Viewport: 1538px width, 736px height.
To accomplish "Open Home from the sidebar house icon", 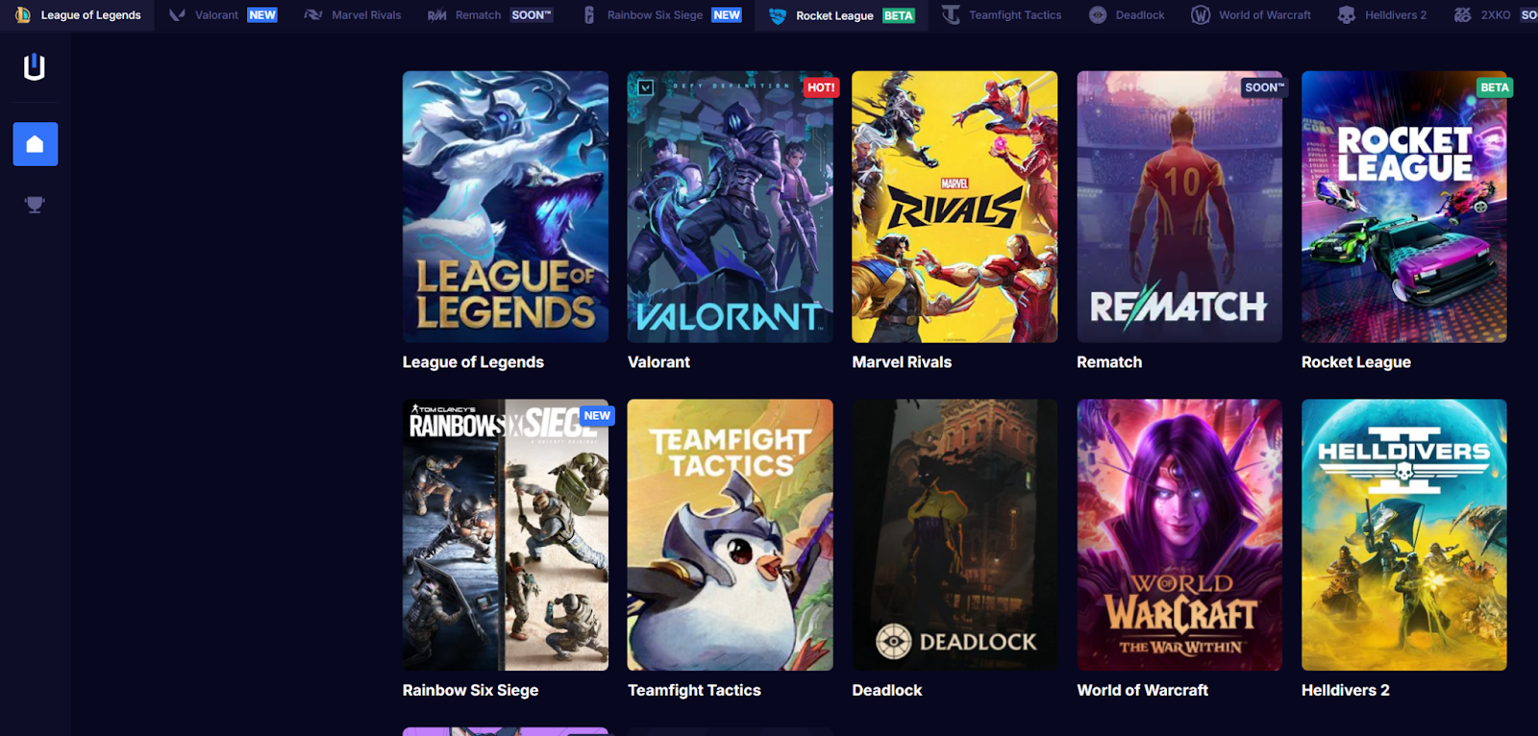I will [36, 144].
